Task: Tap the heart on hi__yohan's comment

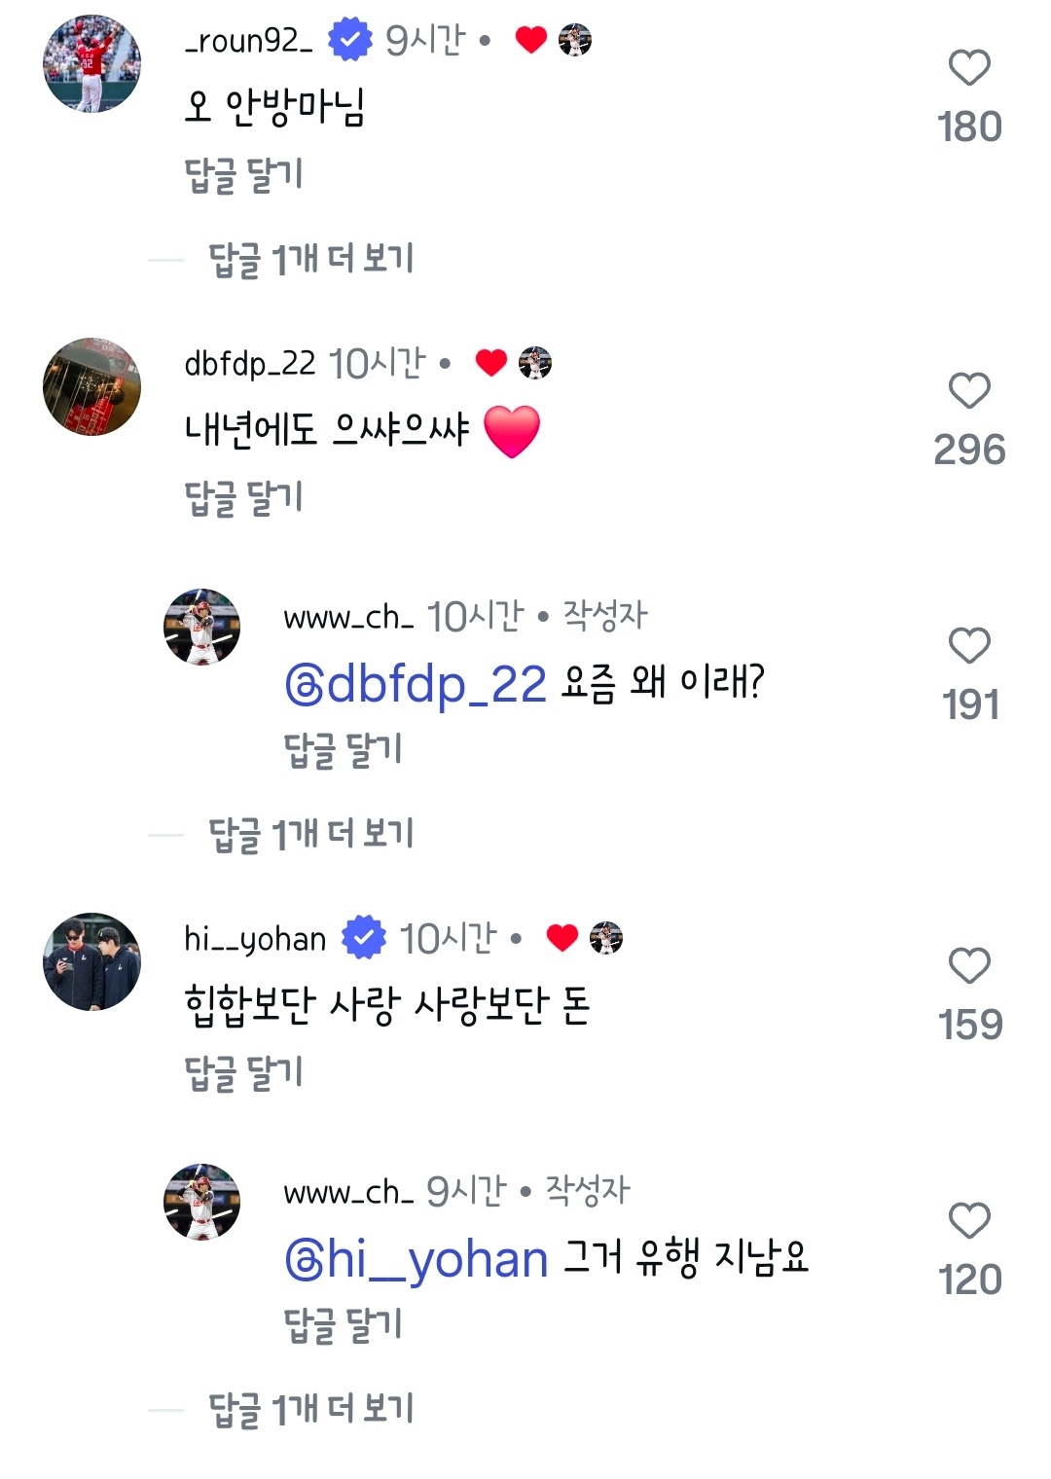Action: 968,966
